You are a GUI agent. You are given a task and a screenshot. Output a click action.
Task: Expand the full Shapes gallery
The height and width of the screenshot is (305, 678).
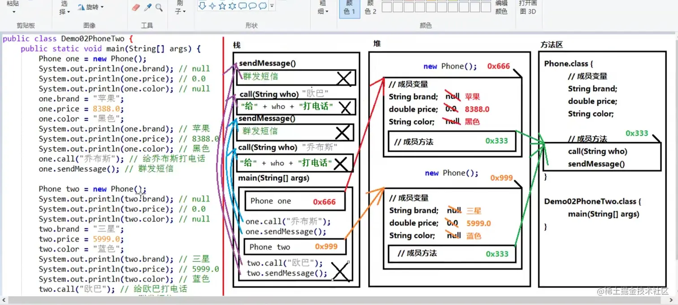[271, 6]
